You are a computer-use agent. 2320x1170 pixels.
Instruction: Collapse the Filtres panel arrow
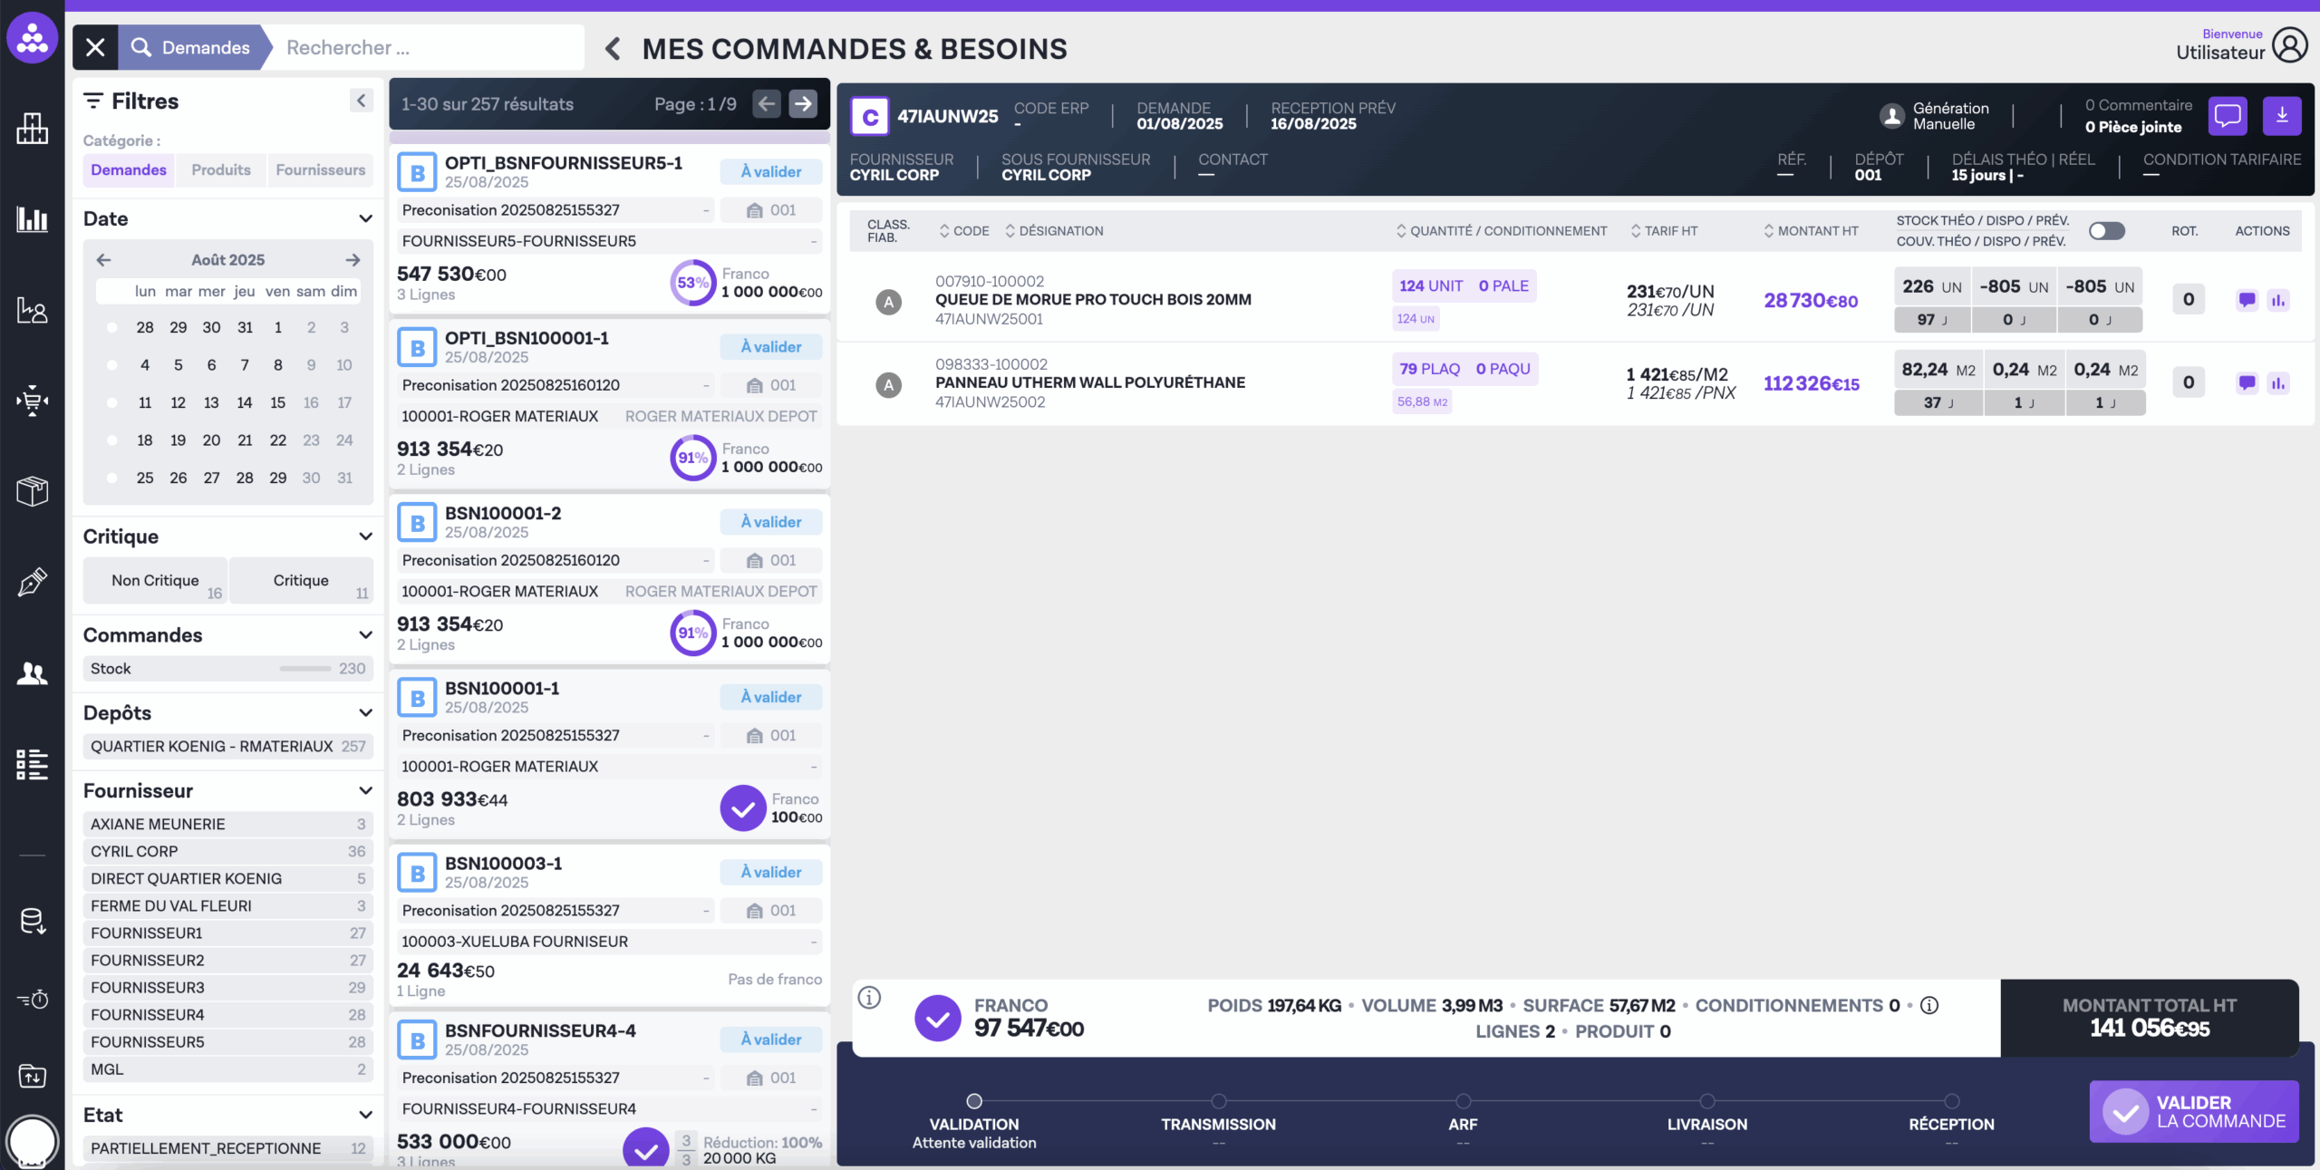click(361, 101)
